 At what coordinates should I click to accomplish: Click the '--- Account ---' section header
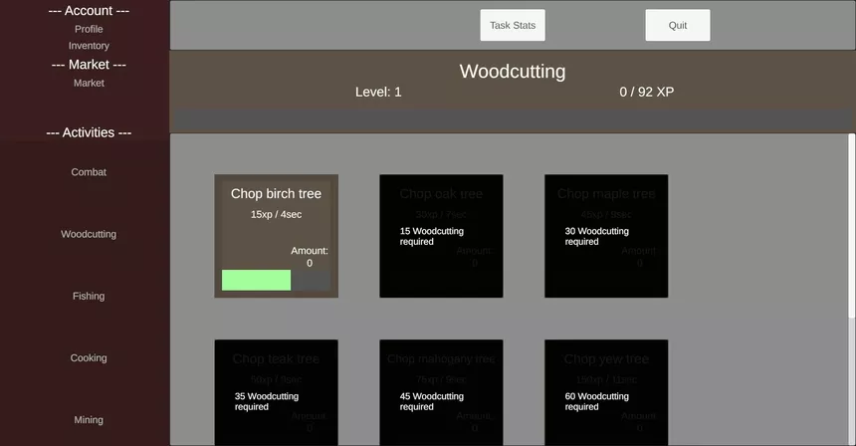coord(89,11)
